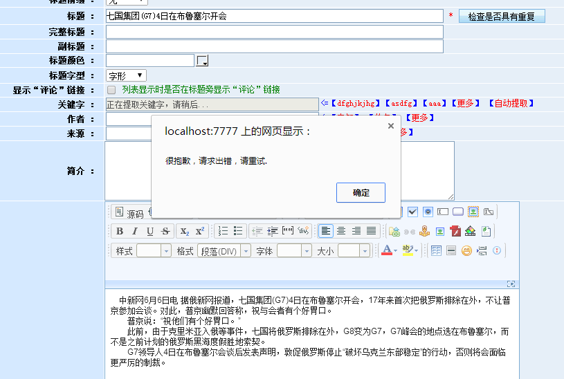Click the 检查是否具有重复 button
564x379 pixels.
[506, 17]
